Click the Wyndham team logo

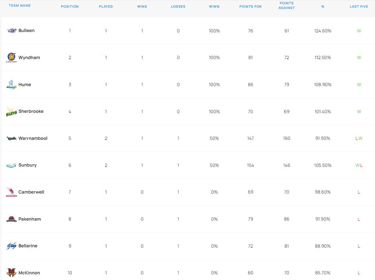coord(11,57)
